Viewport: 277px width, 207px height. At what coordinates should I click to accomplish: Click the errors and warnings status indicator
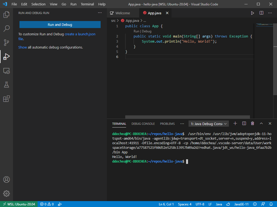point(47,204)
